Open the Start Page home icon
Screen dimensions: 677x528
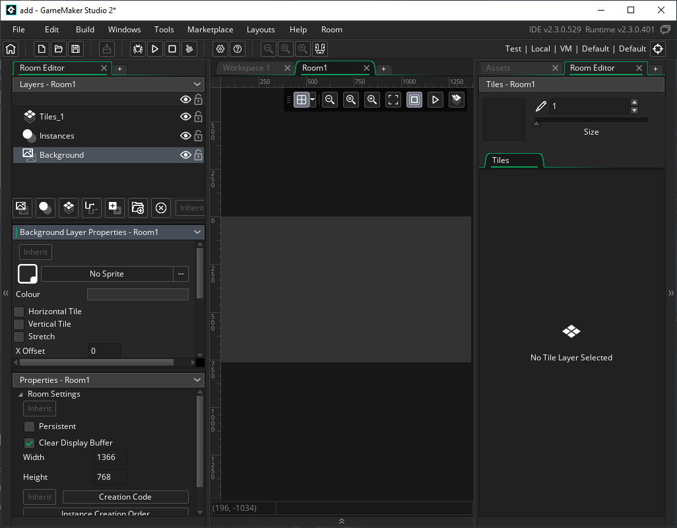pyautogui.click(x=11, y=49)
